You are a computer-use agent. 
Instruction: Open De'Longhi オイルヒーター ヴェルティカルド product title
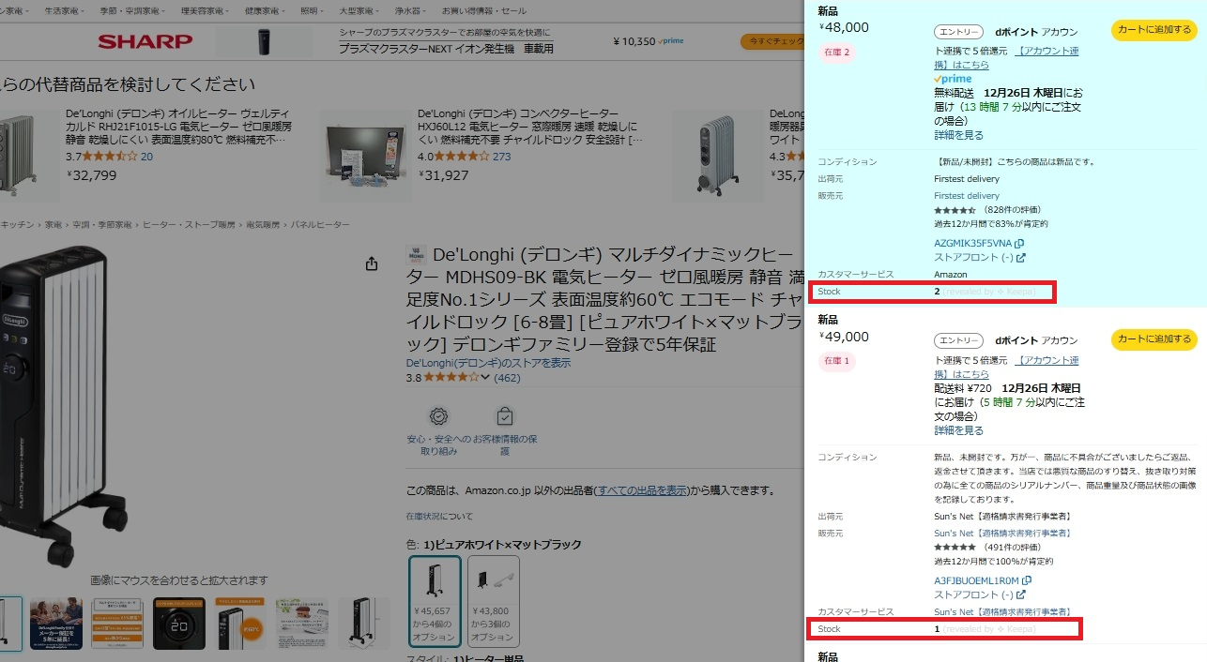[178, 127]
